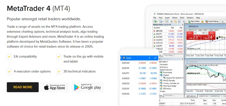Close the Navigator panel
The height and width of the screenshot is (106, 226).
tap(182, 59)
